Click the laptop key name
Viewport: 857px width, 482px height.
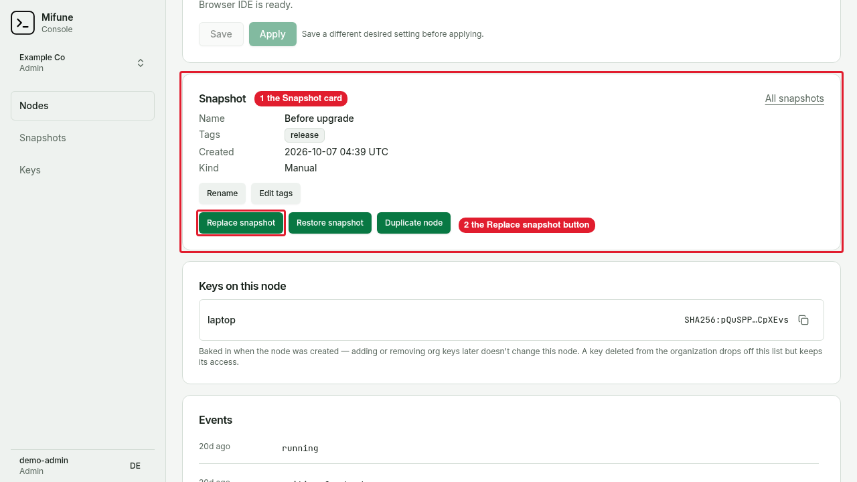pos(222,320)
